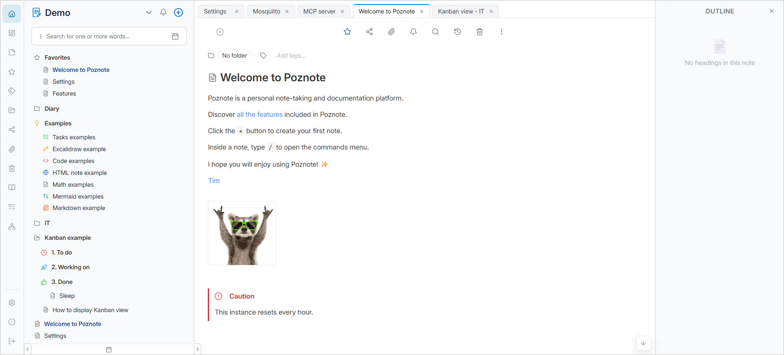Share the note via toolbar share icon
The image size is (784, 355).
click(x=369, y=31)
